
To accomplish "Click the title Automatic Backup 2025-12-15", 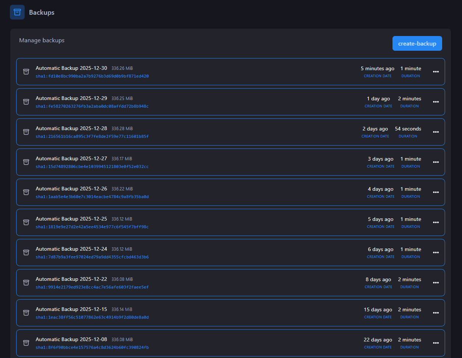I will tap(71, 309).
